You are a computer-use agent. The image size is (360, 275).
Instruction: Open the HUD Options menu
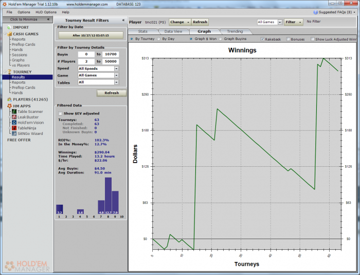pos(46,12)
